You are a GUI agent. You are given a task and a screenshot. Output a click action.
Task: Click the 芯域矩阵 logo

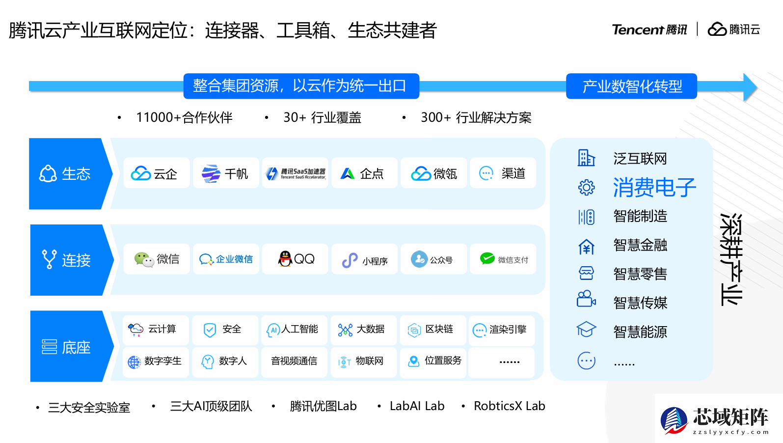coord(714,420)
